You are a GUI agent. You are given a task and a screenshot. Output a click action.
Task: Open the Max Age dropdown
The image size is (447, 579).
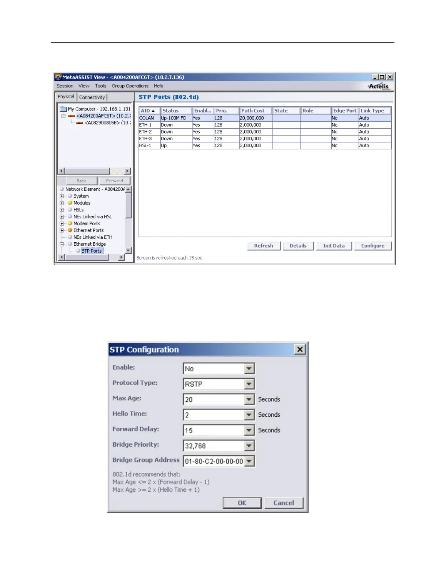[x=249, y=399]
